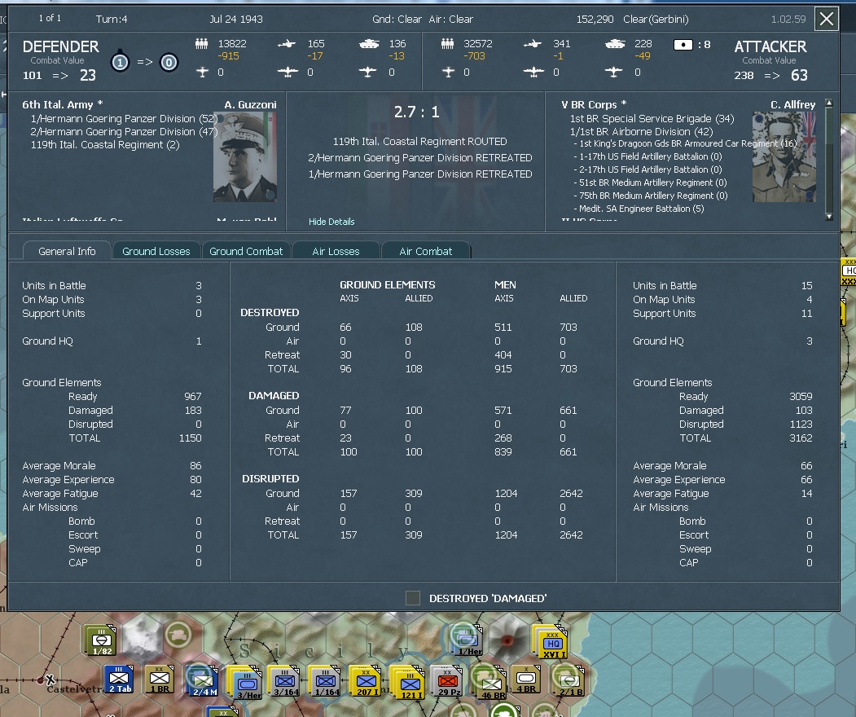Screen dimensions: 856x717
Task: Switch to the General Info tab
Action: coord(67,251)
